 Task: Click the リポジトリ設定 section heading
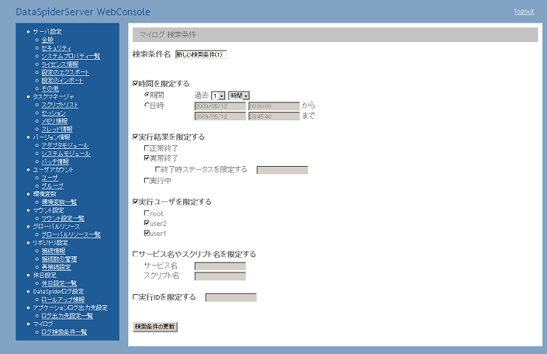pyautogui.click(x=50, y=243)
